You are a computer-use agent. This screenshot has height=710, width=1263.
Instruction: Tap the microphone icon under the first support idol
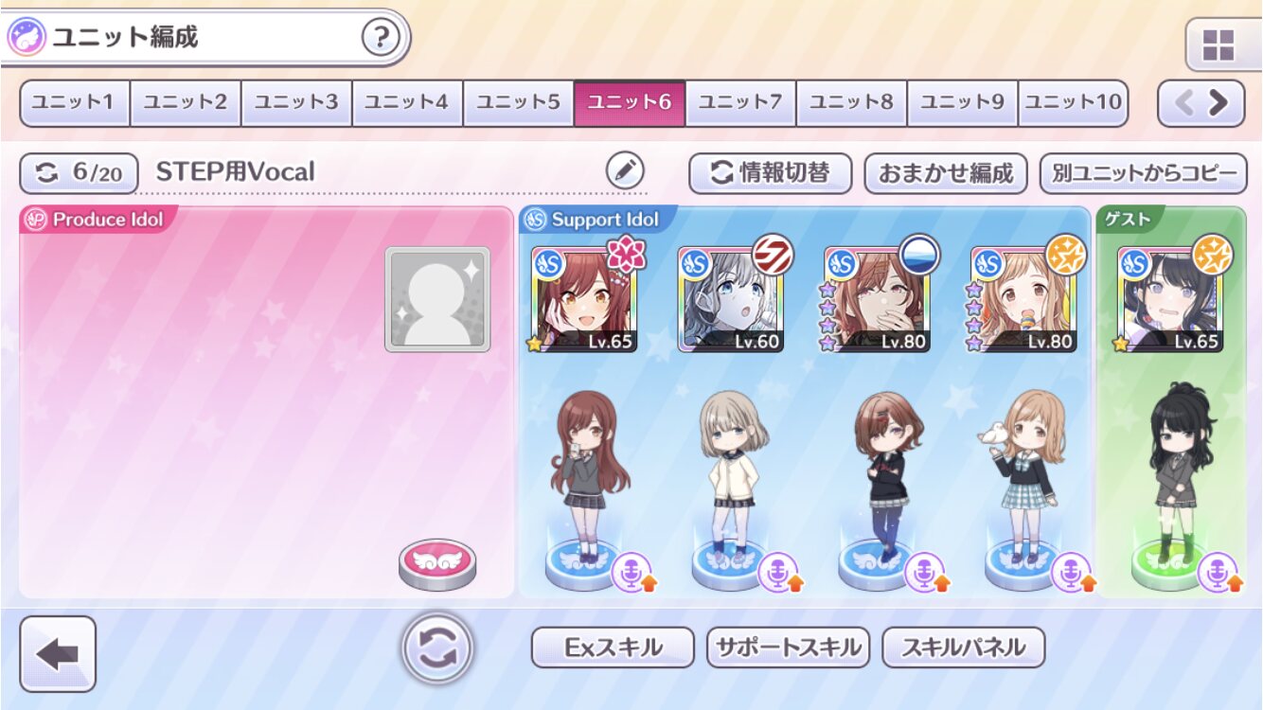[x=632, y=574]
